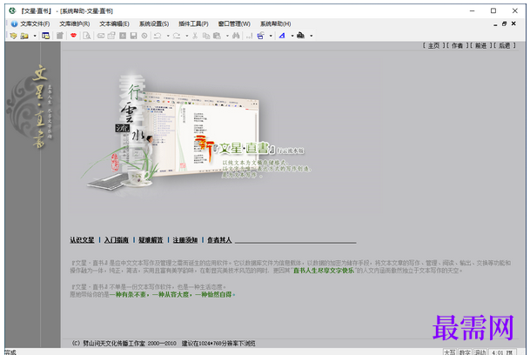Open the 作者其人 about-author link
530x355 pixels.
tap(219, 240)
